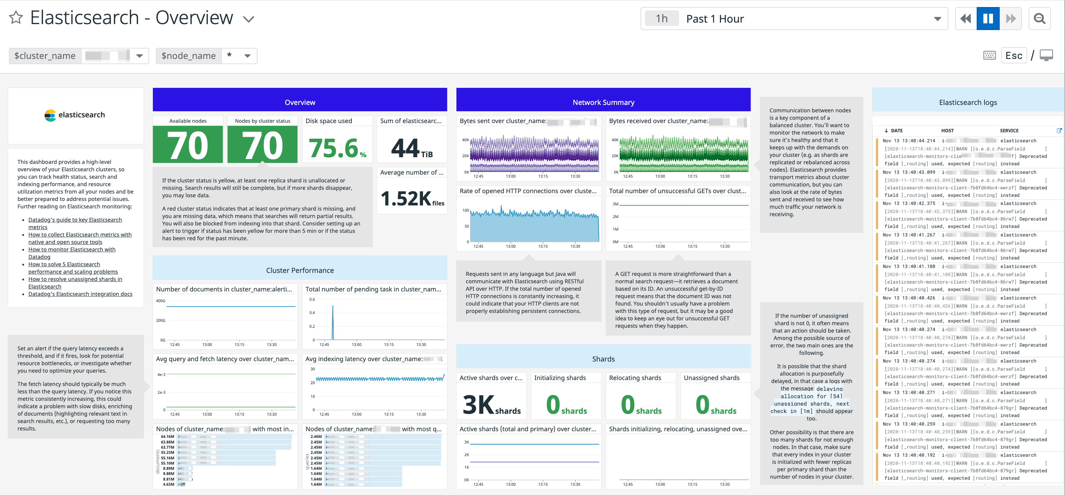Click the 1h time shortcut badge
This screenshot has width=1065, height=495.
point(662,19)
